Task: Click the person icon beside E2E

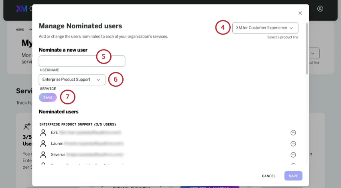Action: tap(43, 132)
